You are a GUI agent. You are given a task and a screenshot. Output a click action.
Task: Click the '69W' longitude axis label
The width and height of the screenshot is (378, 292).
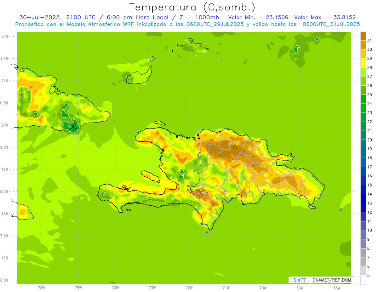(x=300, y=288)
